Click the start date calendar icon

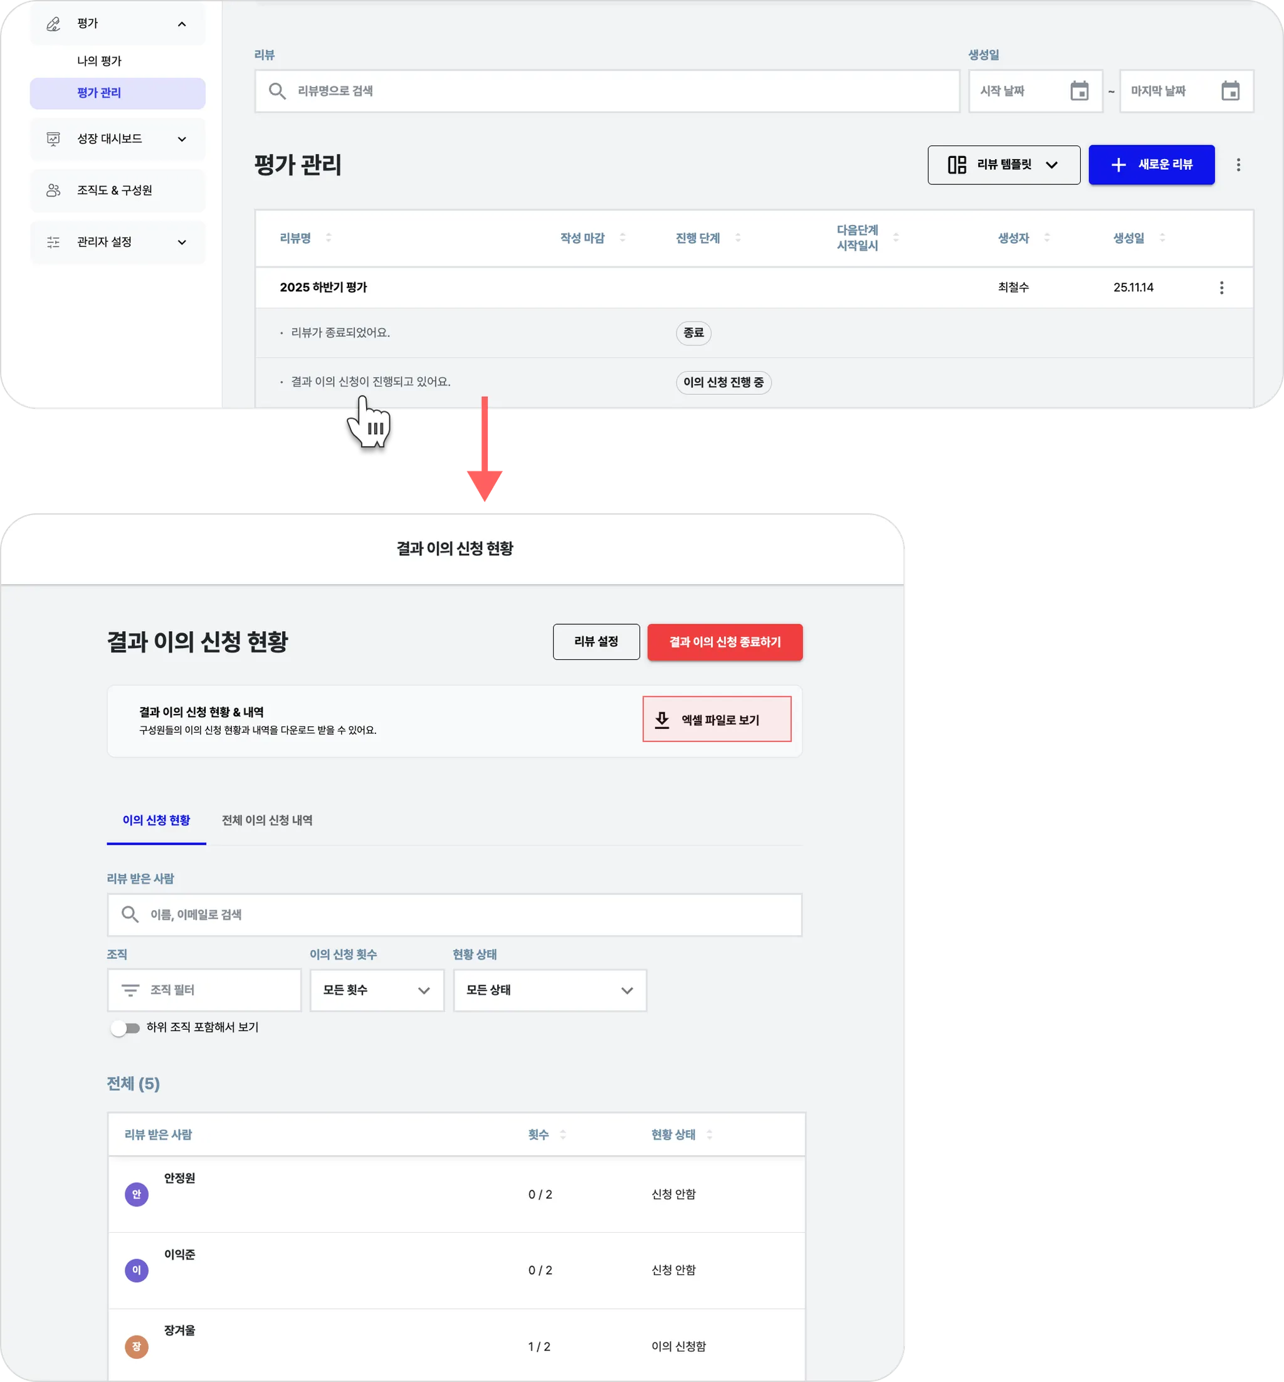[x=1079, y=91]
